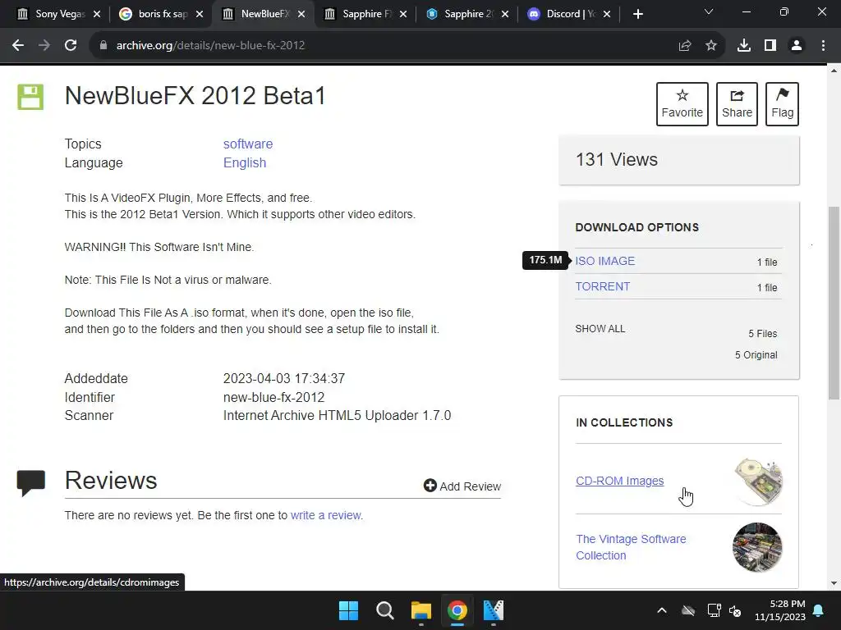Click the OneDrive cloud tray icon
The height and width of the screenshot is (630, 841).
coord(688,610)
